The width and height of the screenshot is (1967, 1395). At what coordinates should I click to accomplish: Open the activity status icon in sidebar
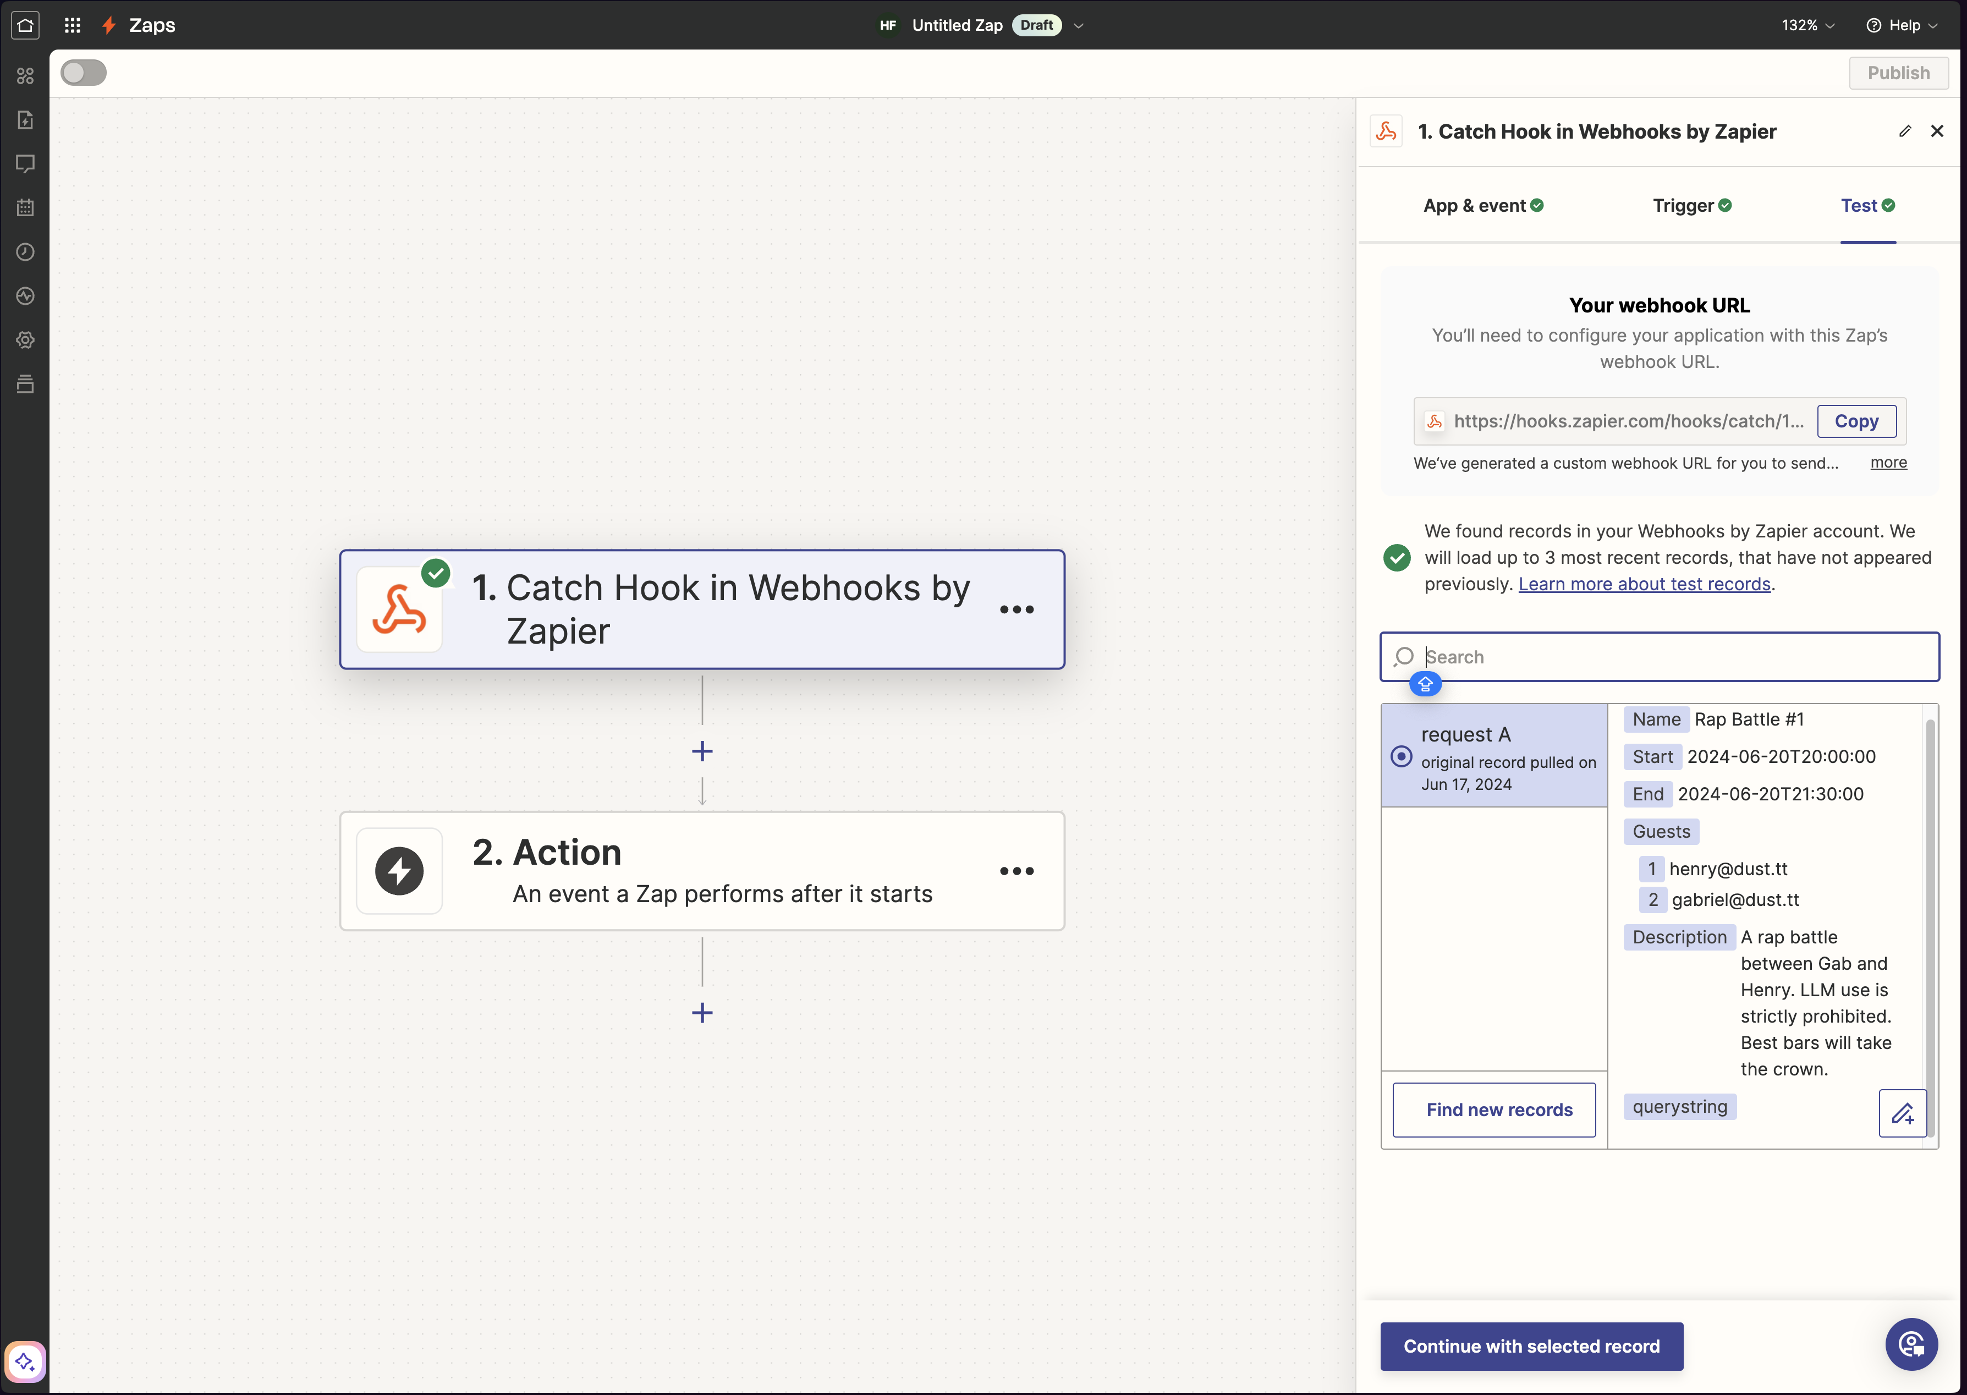click(25, 295)
